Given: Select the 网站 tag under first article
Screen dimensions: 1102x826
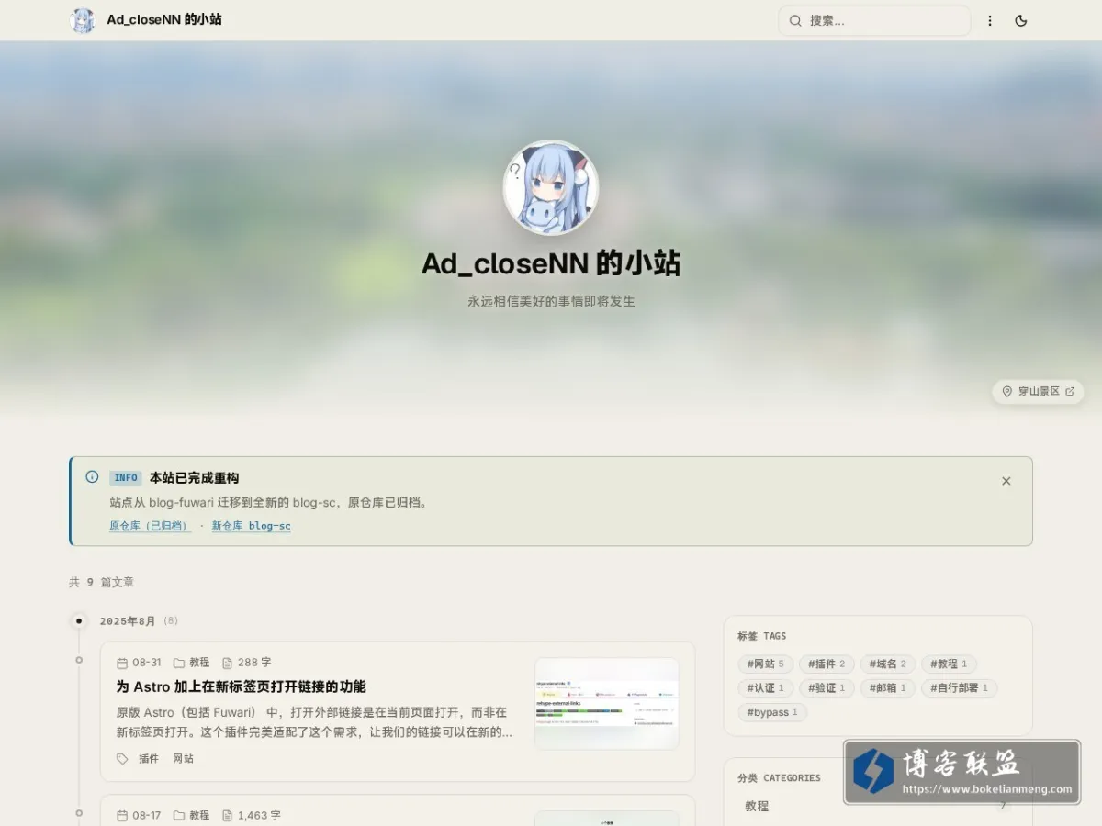Looking at the screenshot, I should coord(184,759).
